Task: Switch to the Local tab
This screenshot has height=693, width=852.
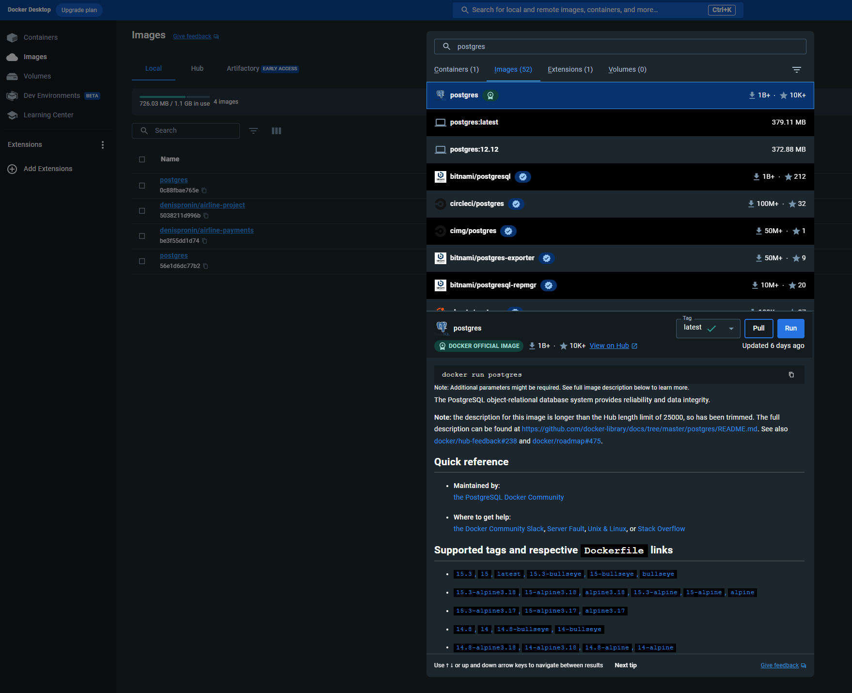Action: coord(154,69)
